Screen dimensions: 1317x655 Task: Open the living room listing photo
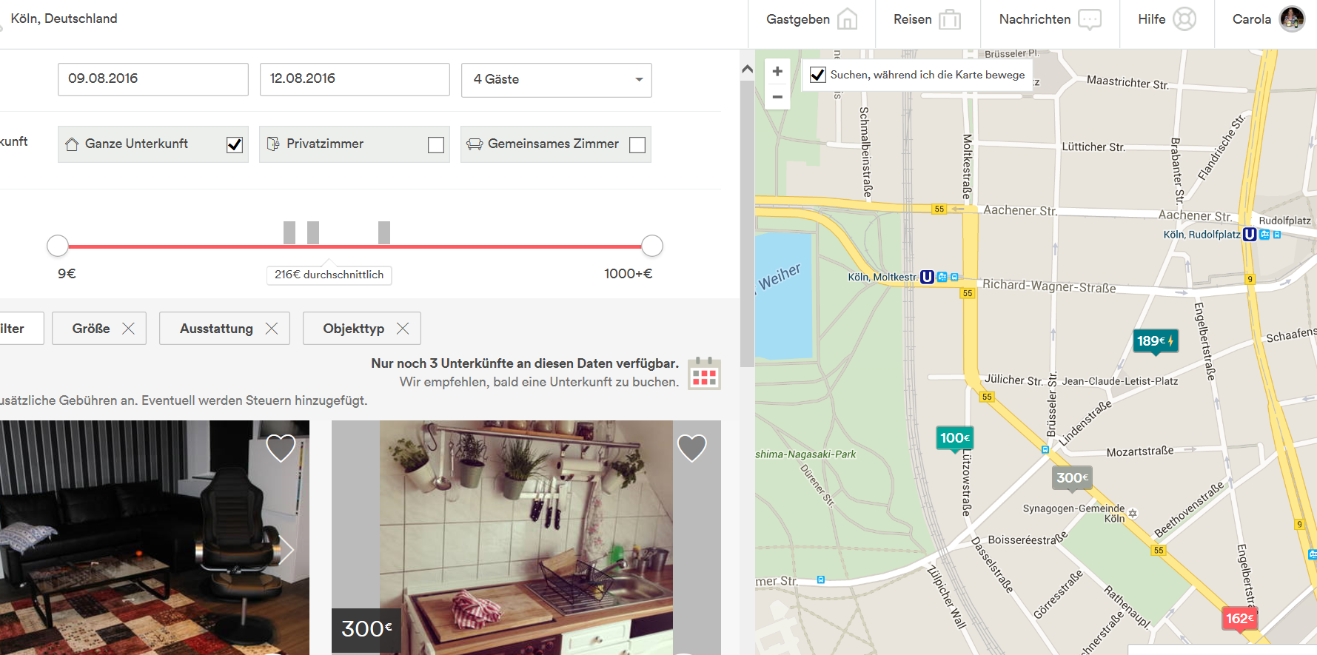[155, 538]
